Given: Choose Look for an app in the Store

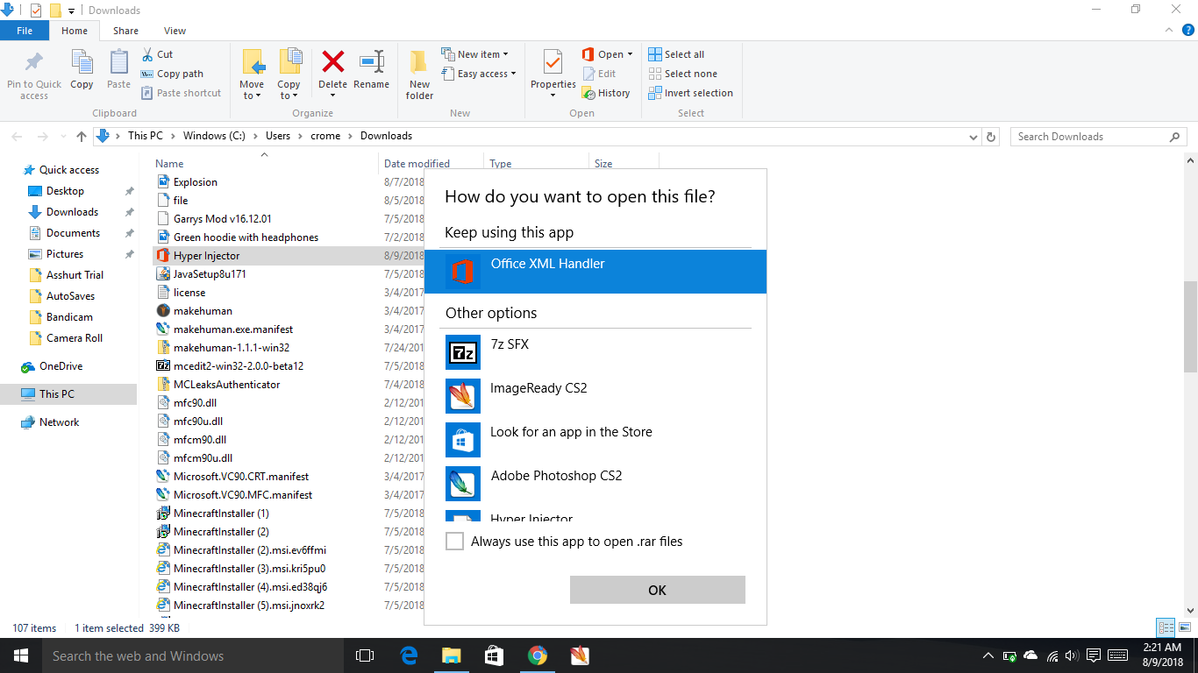Looking at the screenshot, I should point(595,440).
